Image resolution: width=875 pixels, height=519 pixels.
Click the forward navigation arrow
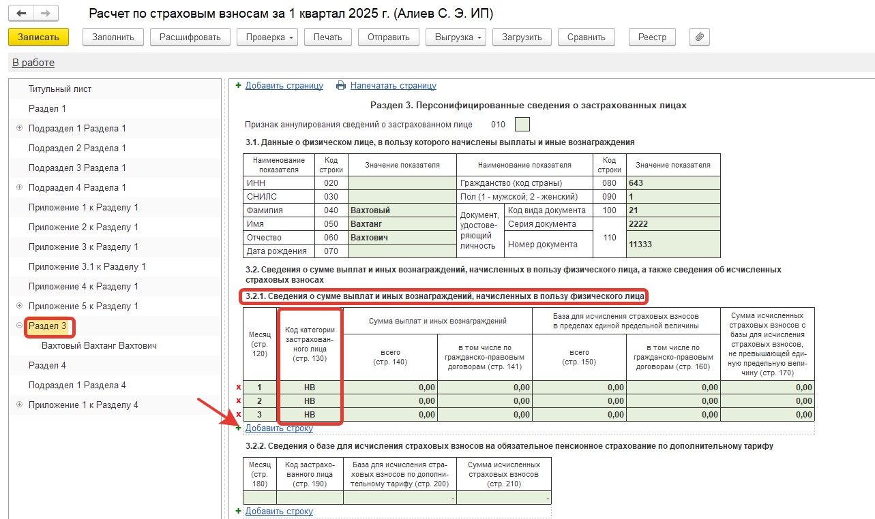45,14
